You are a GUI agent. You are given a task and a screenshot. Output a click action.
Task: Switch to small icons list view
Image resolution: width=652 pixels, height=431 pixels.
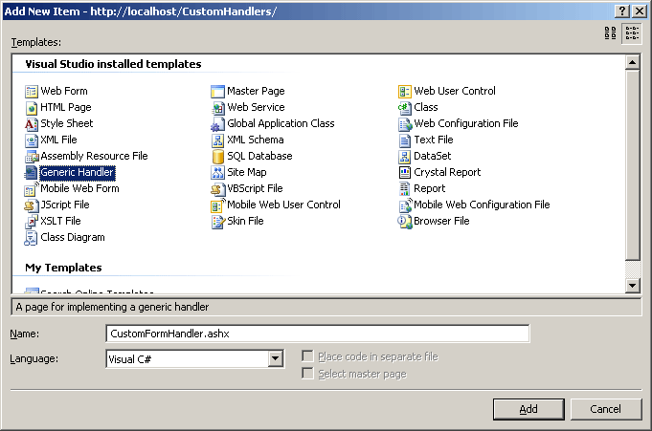[632, 33]
